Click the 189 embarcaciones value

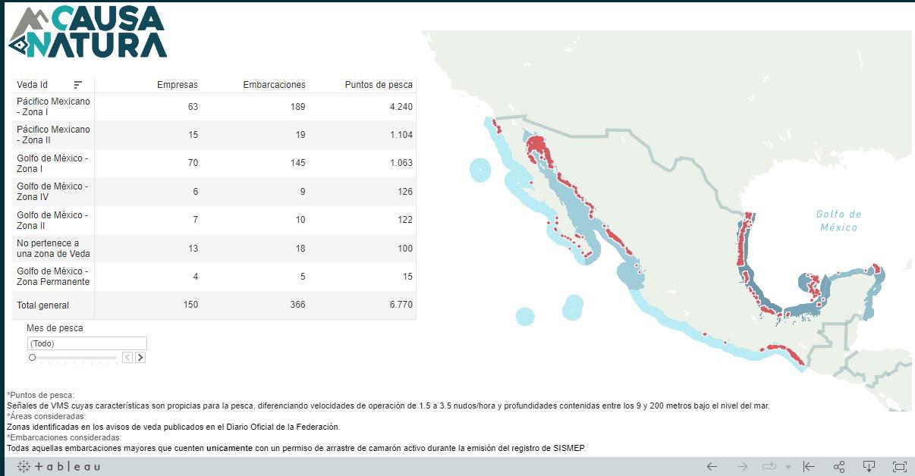[x=297, y=107]
